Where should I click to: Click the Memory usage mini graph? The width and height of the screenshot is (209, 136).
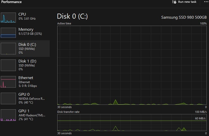[8, 33]
